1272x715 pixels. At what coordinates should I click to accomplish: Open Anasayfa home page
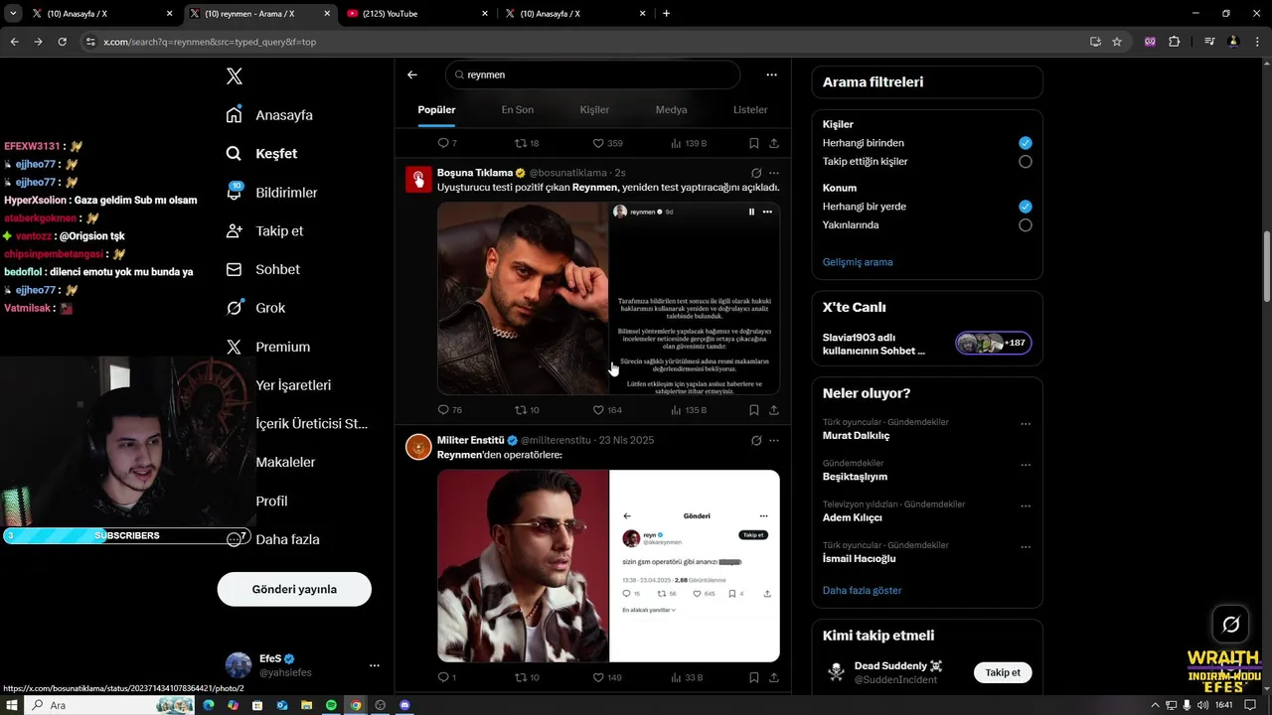point(269,115)
